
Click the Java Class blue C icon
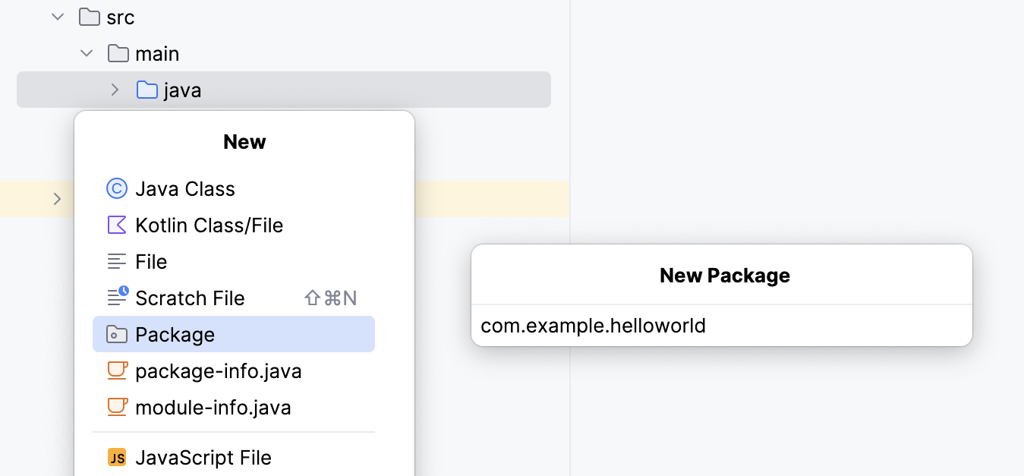(x=117, y=188)
